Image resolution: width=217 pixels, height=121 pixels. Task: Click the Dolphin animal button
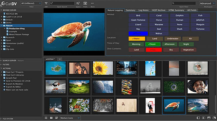point(180,15)
